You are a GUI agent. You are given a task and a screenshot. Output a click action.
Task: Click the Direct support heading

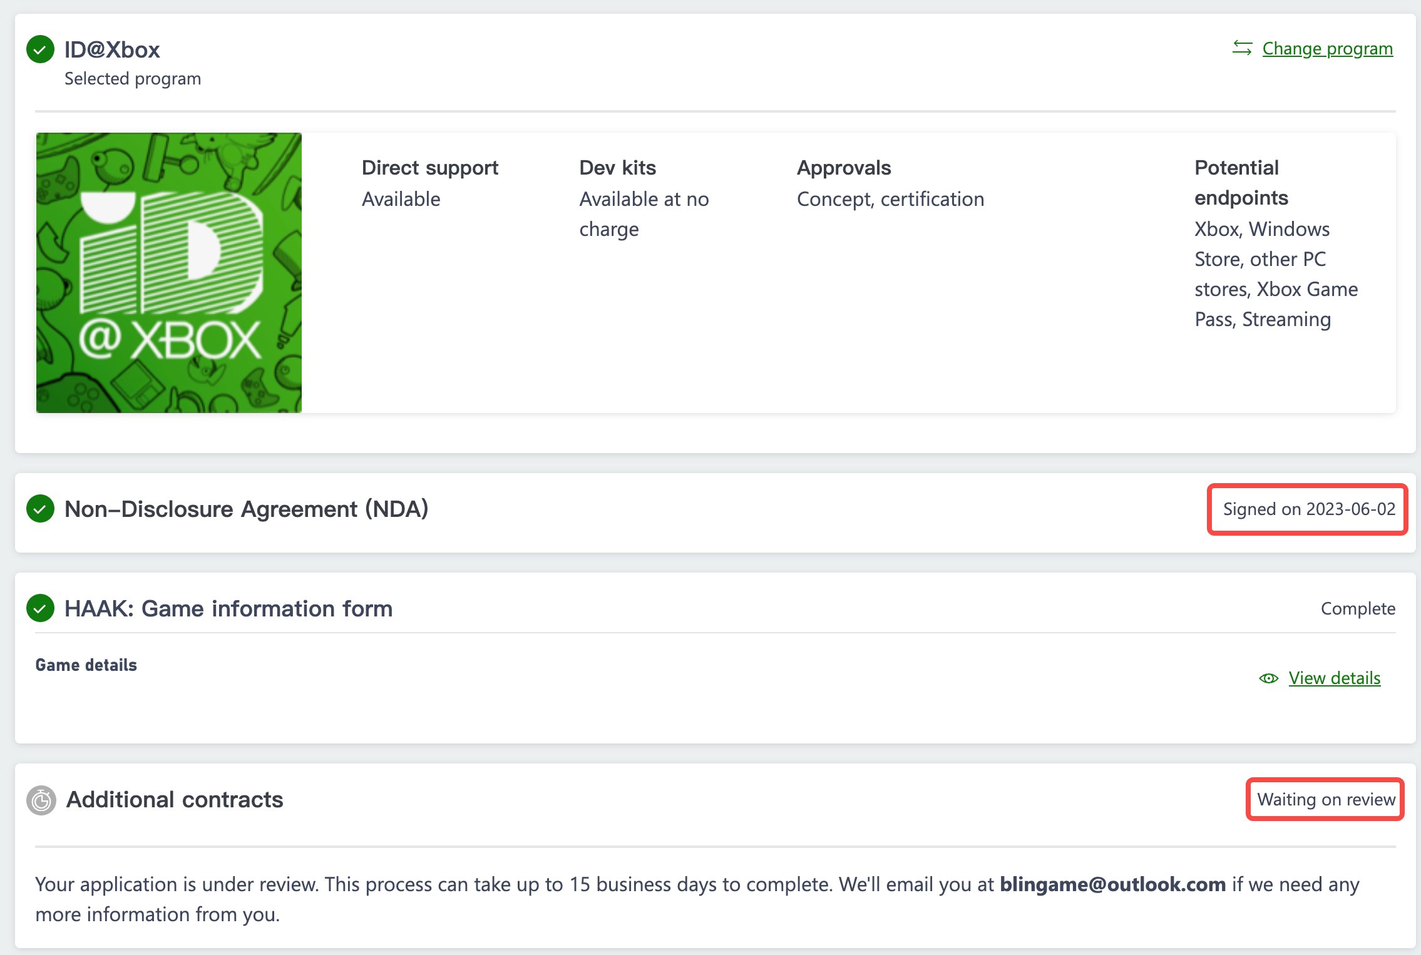click(x=430, y=168)
